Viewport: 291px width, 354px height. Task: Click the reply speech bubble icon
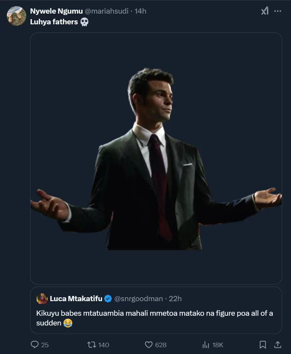[35, 345]
